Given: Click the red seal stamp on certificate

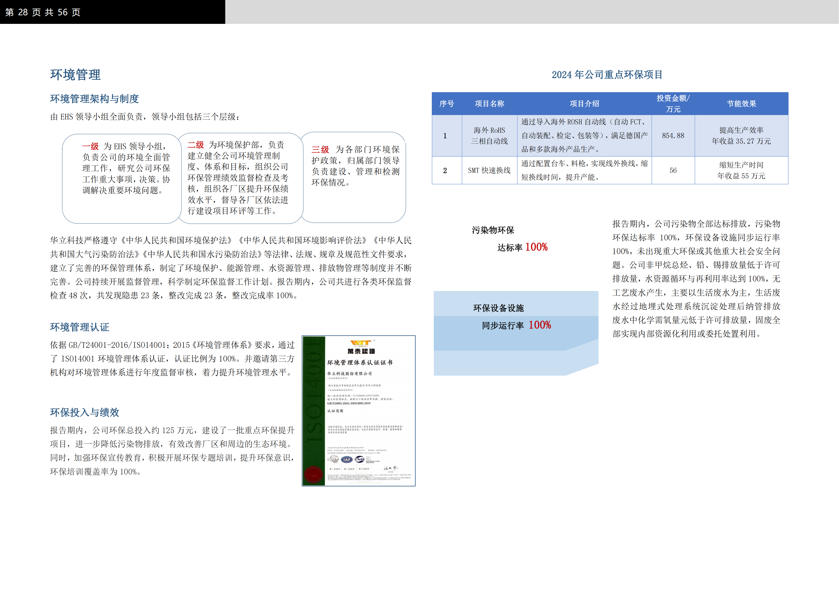Looking at the screenshot, I should [x=313, y=475].
